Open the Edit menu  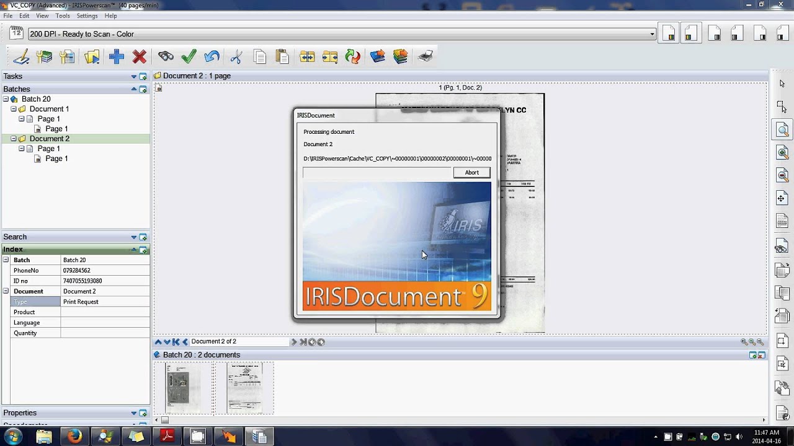pyautogui.click(x=24, y=15)
